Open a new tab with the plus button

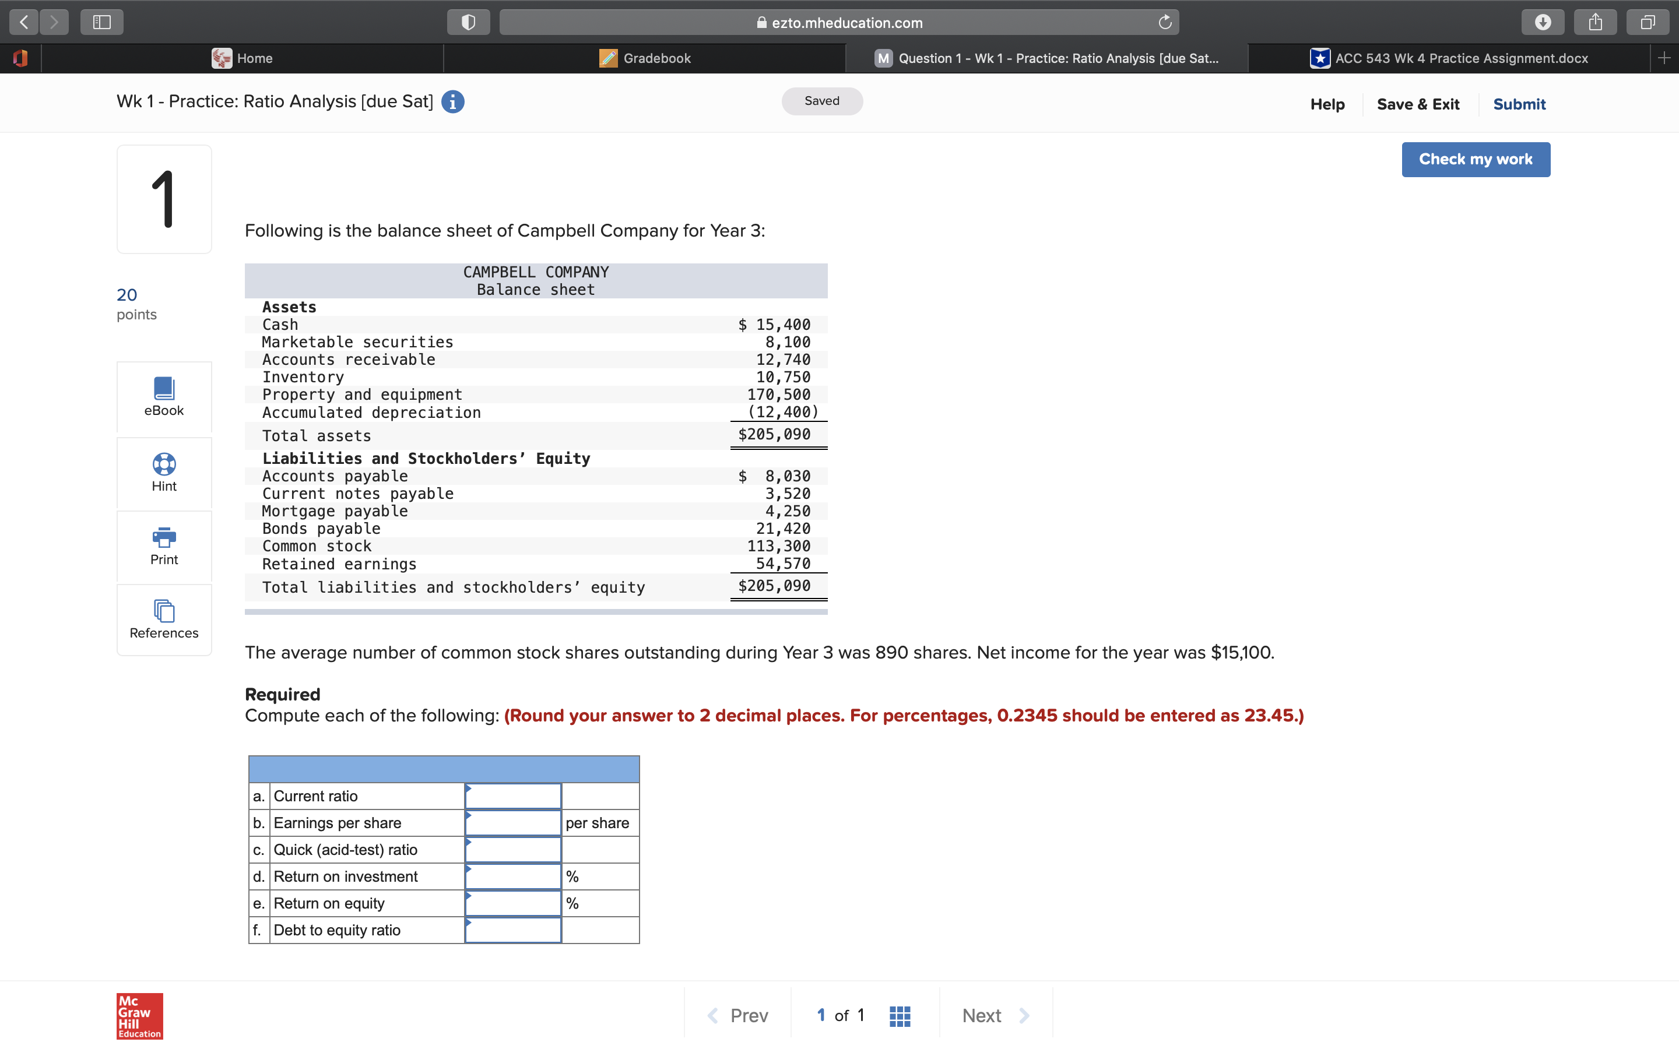(x=1664, y=58)
